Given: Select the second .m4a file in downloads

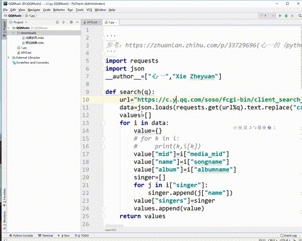Looking at the screenshot, I should (x=33, y=43).
